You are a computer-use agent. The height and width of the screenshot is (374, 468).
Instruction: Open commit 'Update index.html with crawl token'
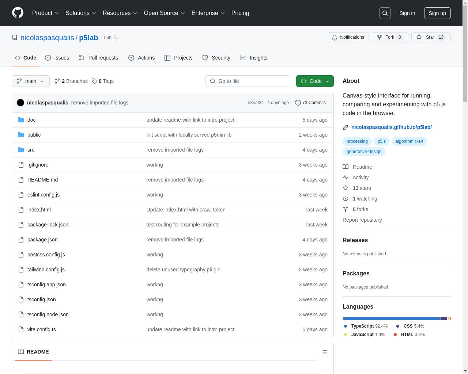[186, 210]
